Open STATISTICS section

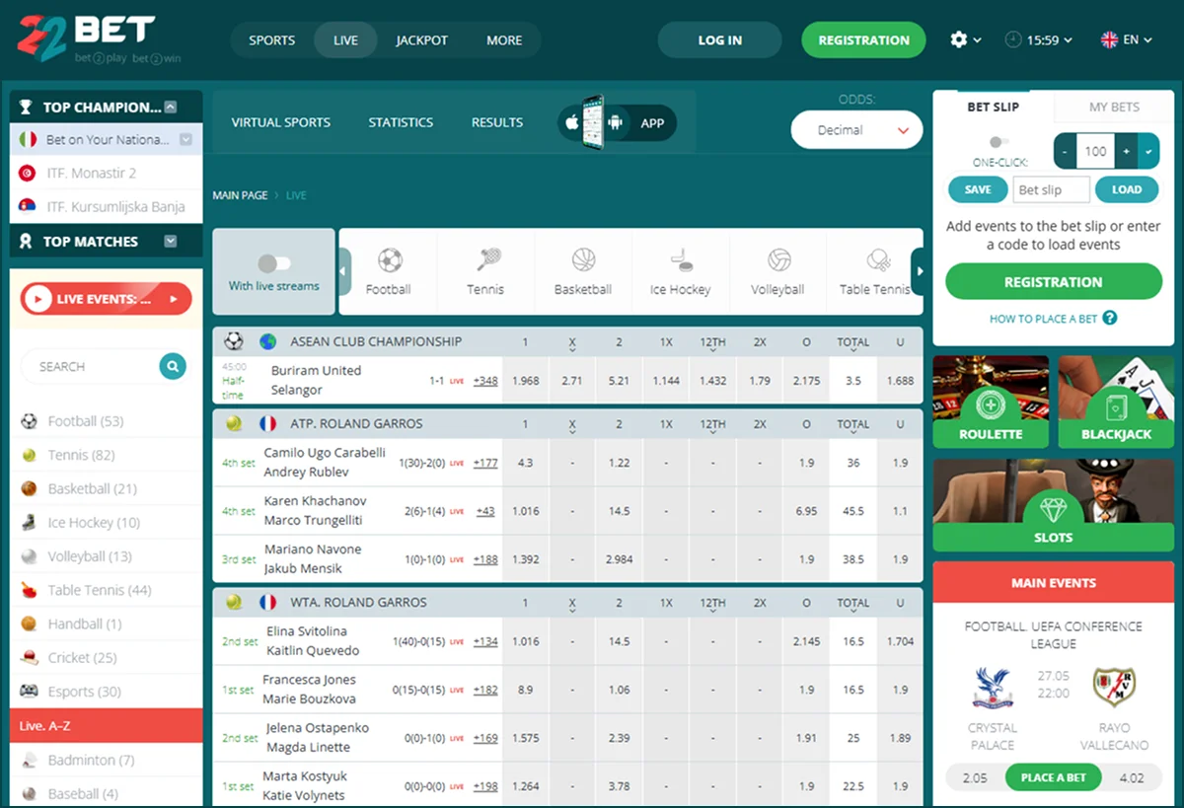pyautogui.click(x=401, y=122)
